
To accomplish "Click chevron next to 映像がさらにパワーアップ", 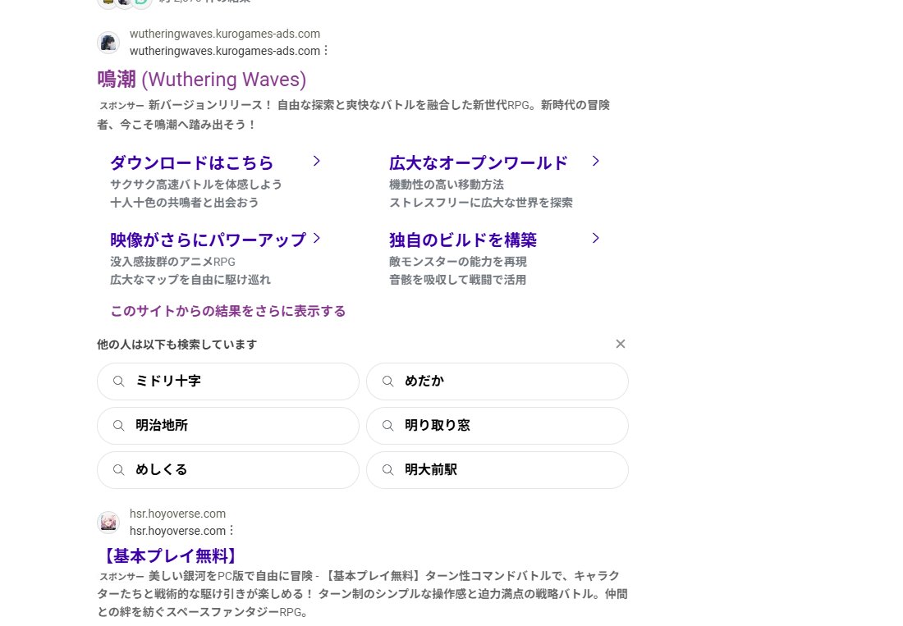I will click(x=316, y=238).
